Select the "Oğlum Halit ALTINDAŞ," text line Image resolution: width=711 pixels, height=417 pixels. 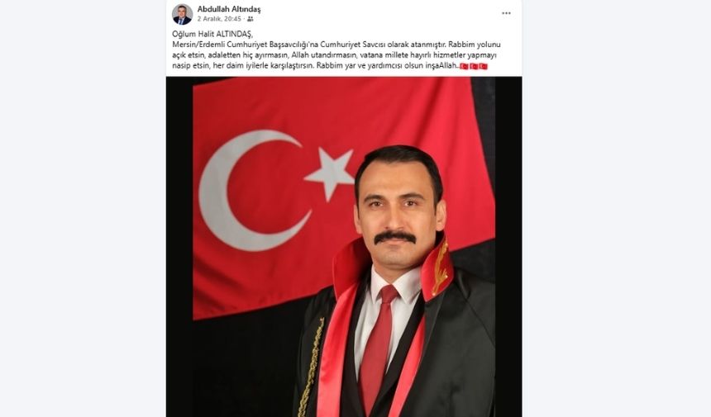[212, 35]
